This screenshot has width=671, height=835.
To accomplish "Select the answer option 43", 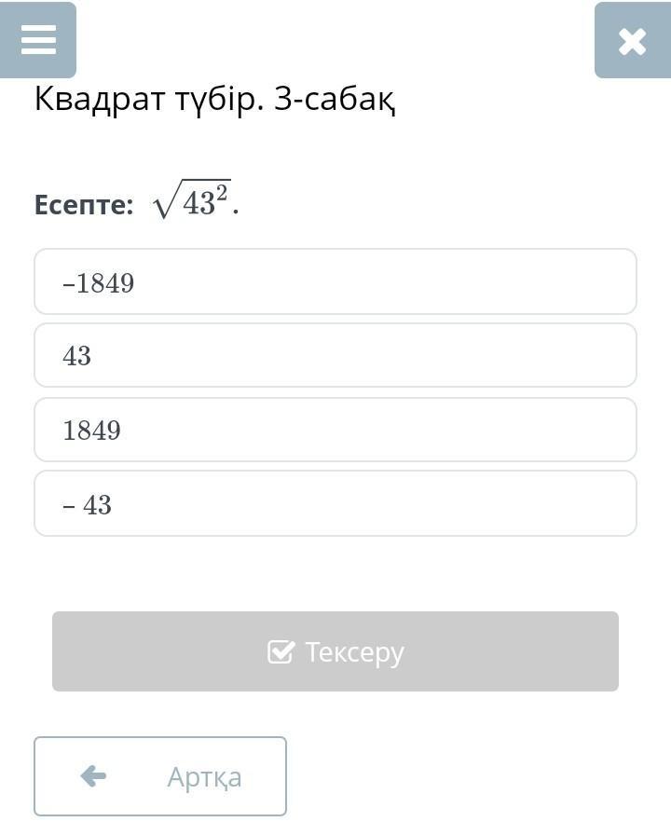I will pos(335,355).
